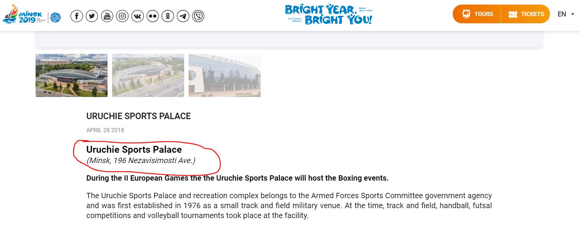
Task: Select the third glass facade thumbnail
Action: click(x=225, y=75)
